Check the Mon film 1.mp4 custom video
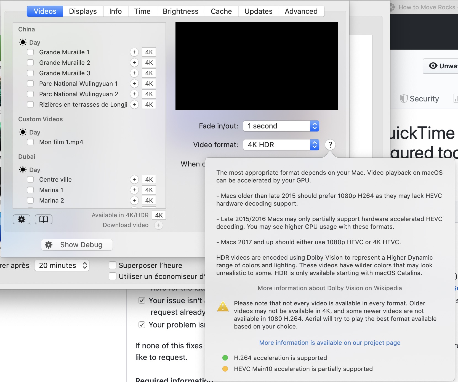Image resolution: width=458 pixels, height=382 pixels. (30, 142)
